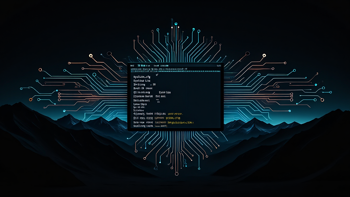This screenshot has height=197, width=350.
Task: Click the last text line in the terminal
Action: 143,126
